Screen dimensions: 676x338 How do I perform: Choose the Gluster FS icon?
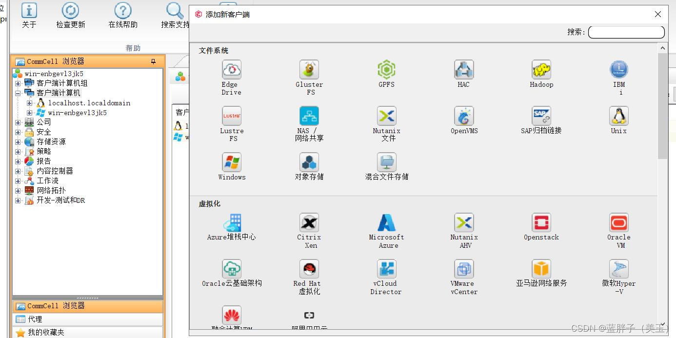[x=309, y=70]
